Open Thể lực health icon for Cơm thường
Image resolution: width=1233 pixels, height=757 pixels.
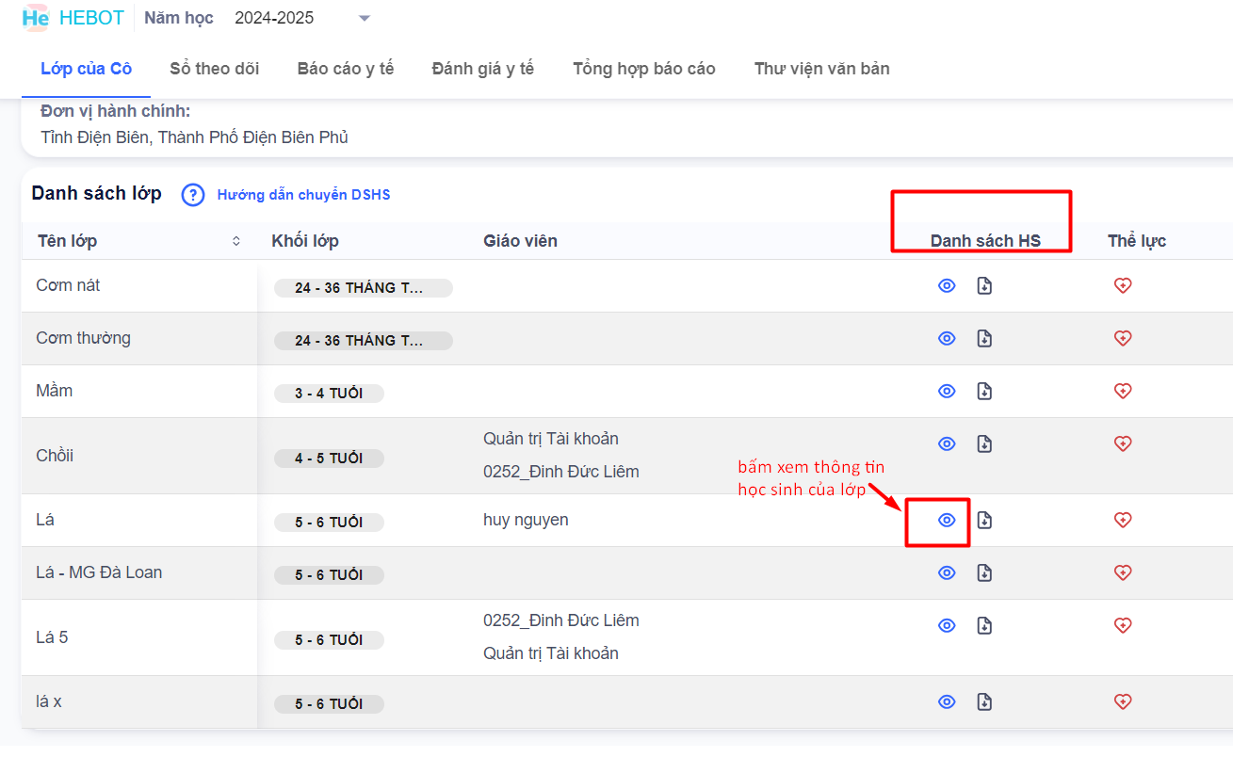point(1122,339)
